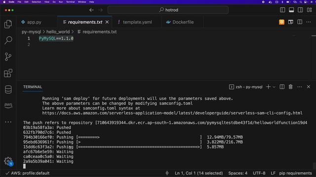Close the requirements.txt tab
Screen dimensions: 316x177
tap(107, 22)
